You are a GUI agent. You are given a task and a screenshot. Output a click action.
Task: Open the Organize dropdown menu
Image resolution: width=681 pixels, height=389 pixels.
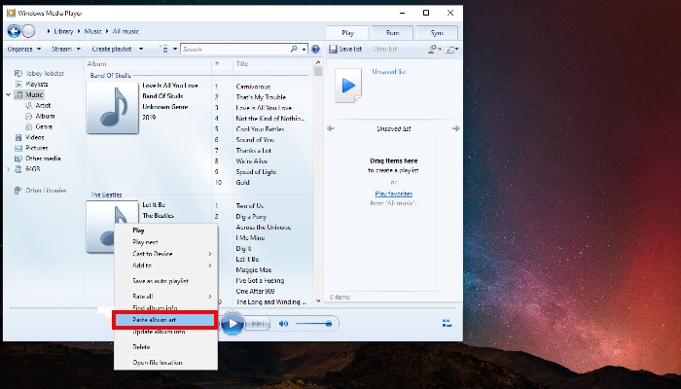click(x=24, y=49)
